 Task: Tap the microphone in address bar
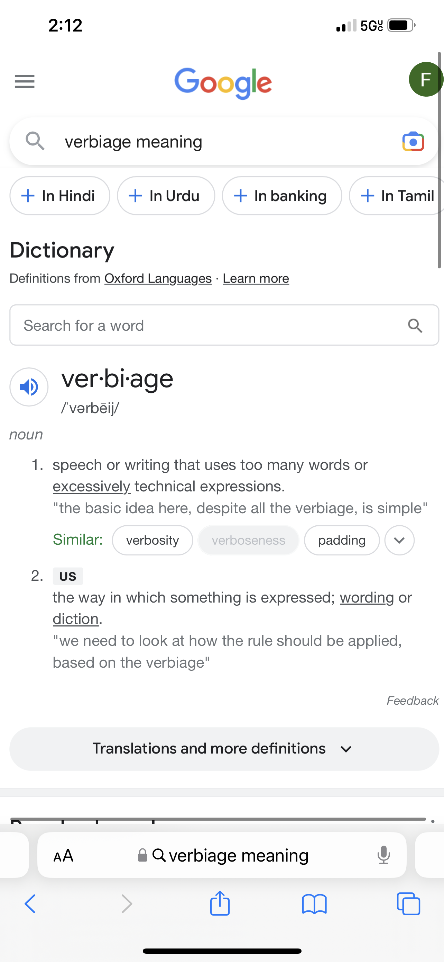tap(383, 855)
